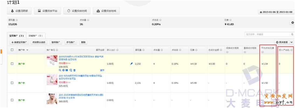Viewport: 295px width, 108px height.
Task: Open the date range picker 2015-01-06
Action: coord(276,12)
